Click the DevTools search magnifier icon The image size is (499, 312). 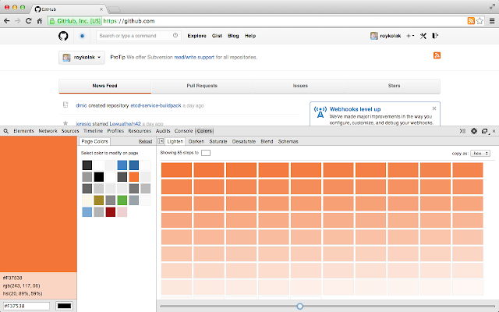6,131
